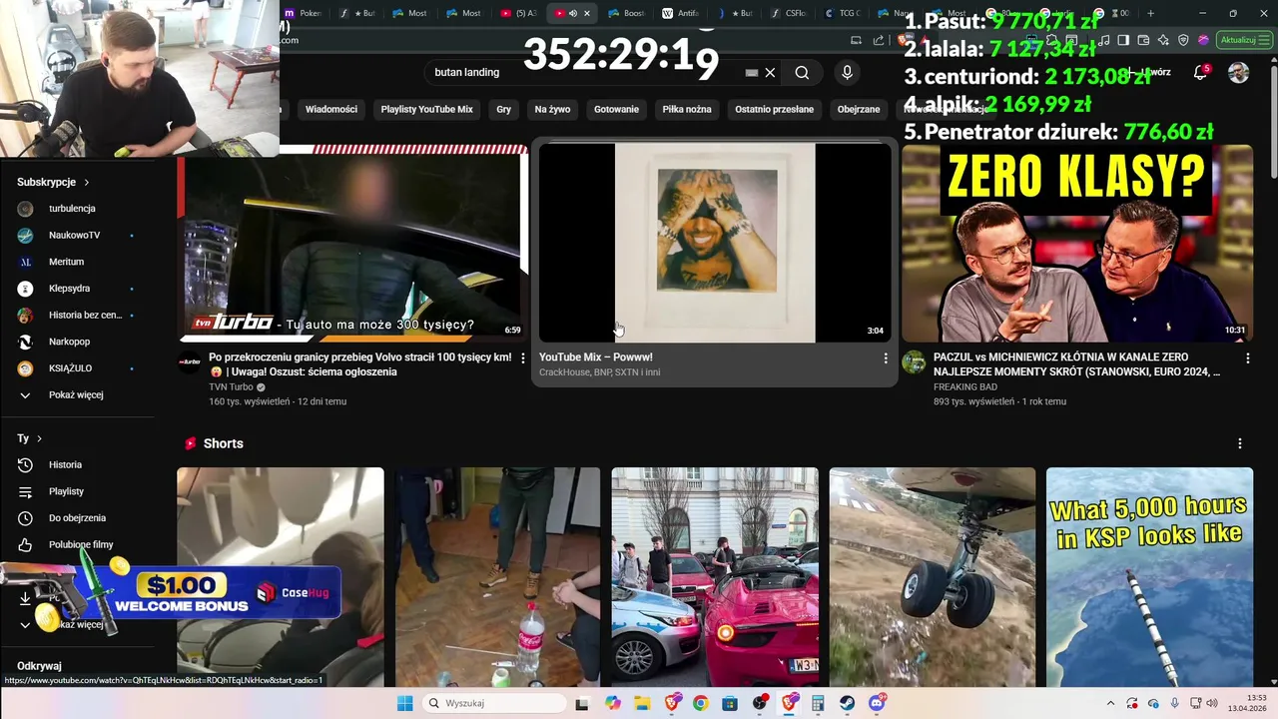The height and width of the screenshot is (719, 1278).
Task: Open Calculator from the taskbar
Action: [818, 703]
